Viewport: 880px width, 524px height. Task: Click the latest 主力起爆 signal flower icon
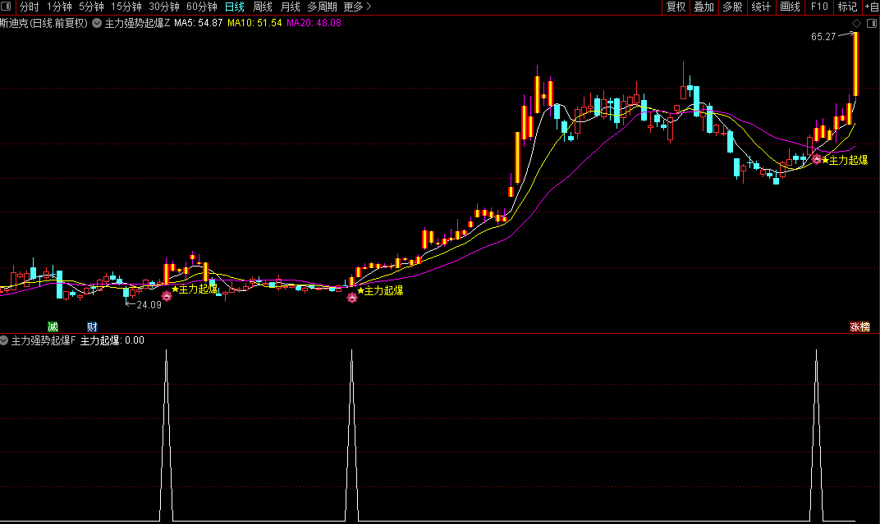(817, 159)
